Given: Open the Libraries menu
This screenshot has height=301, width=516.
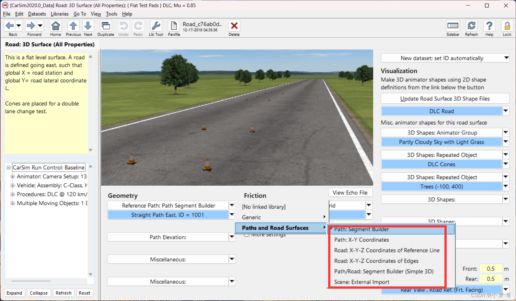Looking at the screenshot, I should point(60,14).
